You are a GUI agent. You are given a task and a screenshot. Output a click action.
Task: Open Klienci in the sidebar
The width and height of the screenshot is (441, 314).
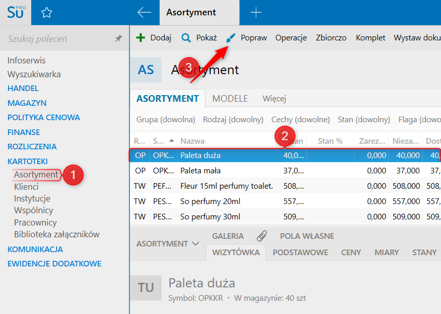point(26,187)
